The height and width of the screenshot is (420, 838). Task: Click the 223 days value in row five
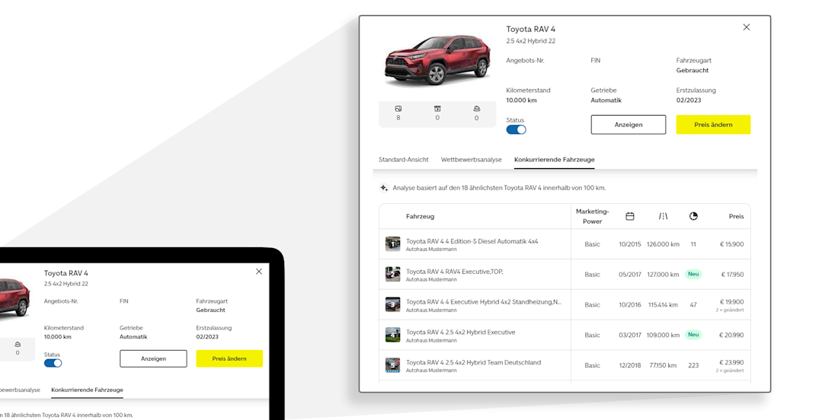point(693,365)
